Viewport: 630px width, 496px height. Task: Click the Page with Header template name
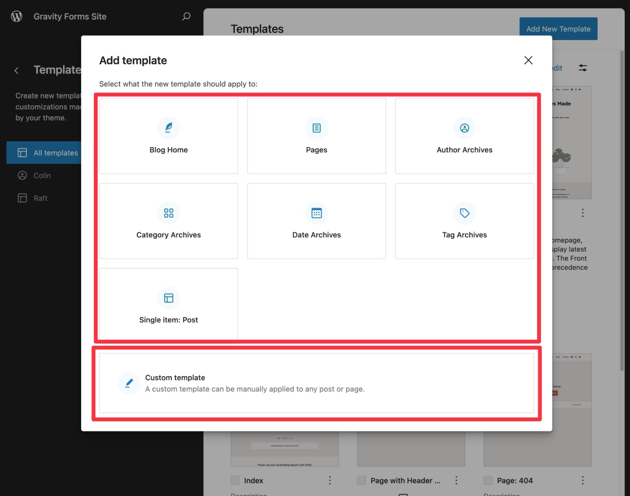point(405,480)
